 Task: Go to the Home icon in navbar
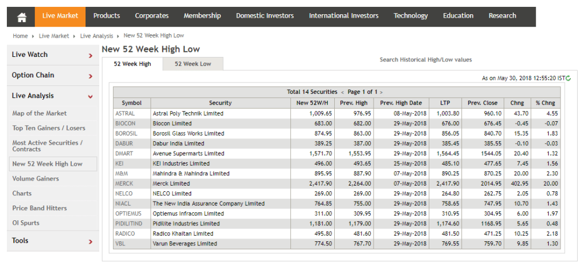coord(22,17)
